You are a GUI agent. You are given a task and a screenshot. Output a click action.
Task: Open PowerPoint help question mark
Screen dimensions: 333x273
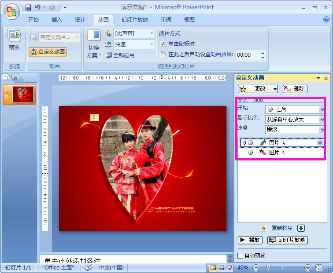coord(326,19)
